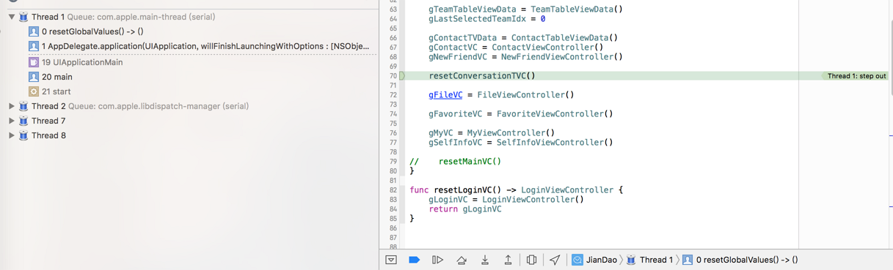Click the green program counter arrow at line 70
893x270 pixels.
[x=402, y=75]
